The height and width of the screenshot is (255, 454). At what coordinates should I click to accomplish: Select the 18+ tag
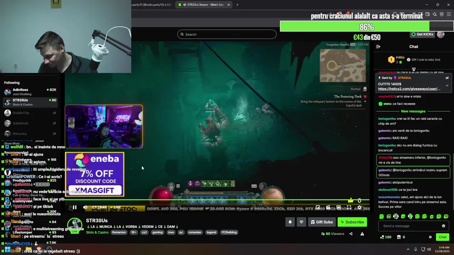(134, 232)
